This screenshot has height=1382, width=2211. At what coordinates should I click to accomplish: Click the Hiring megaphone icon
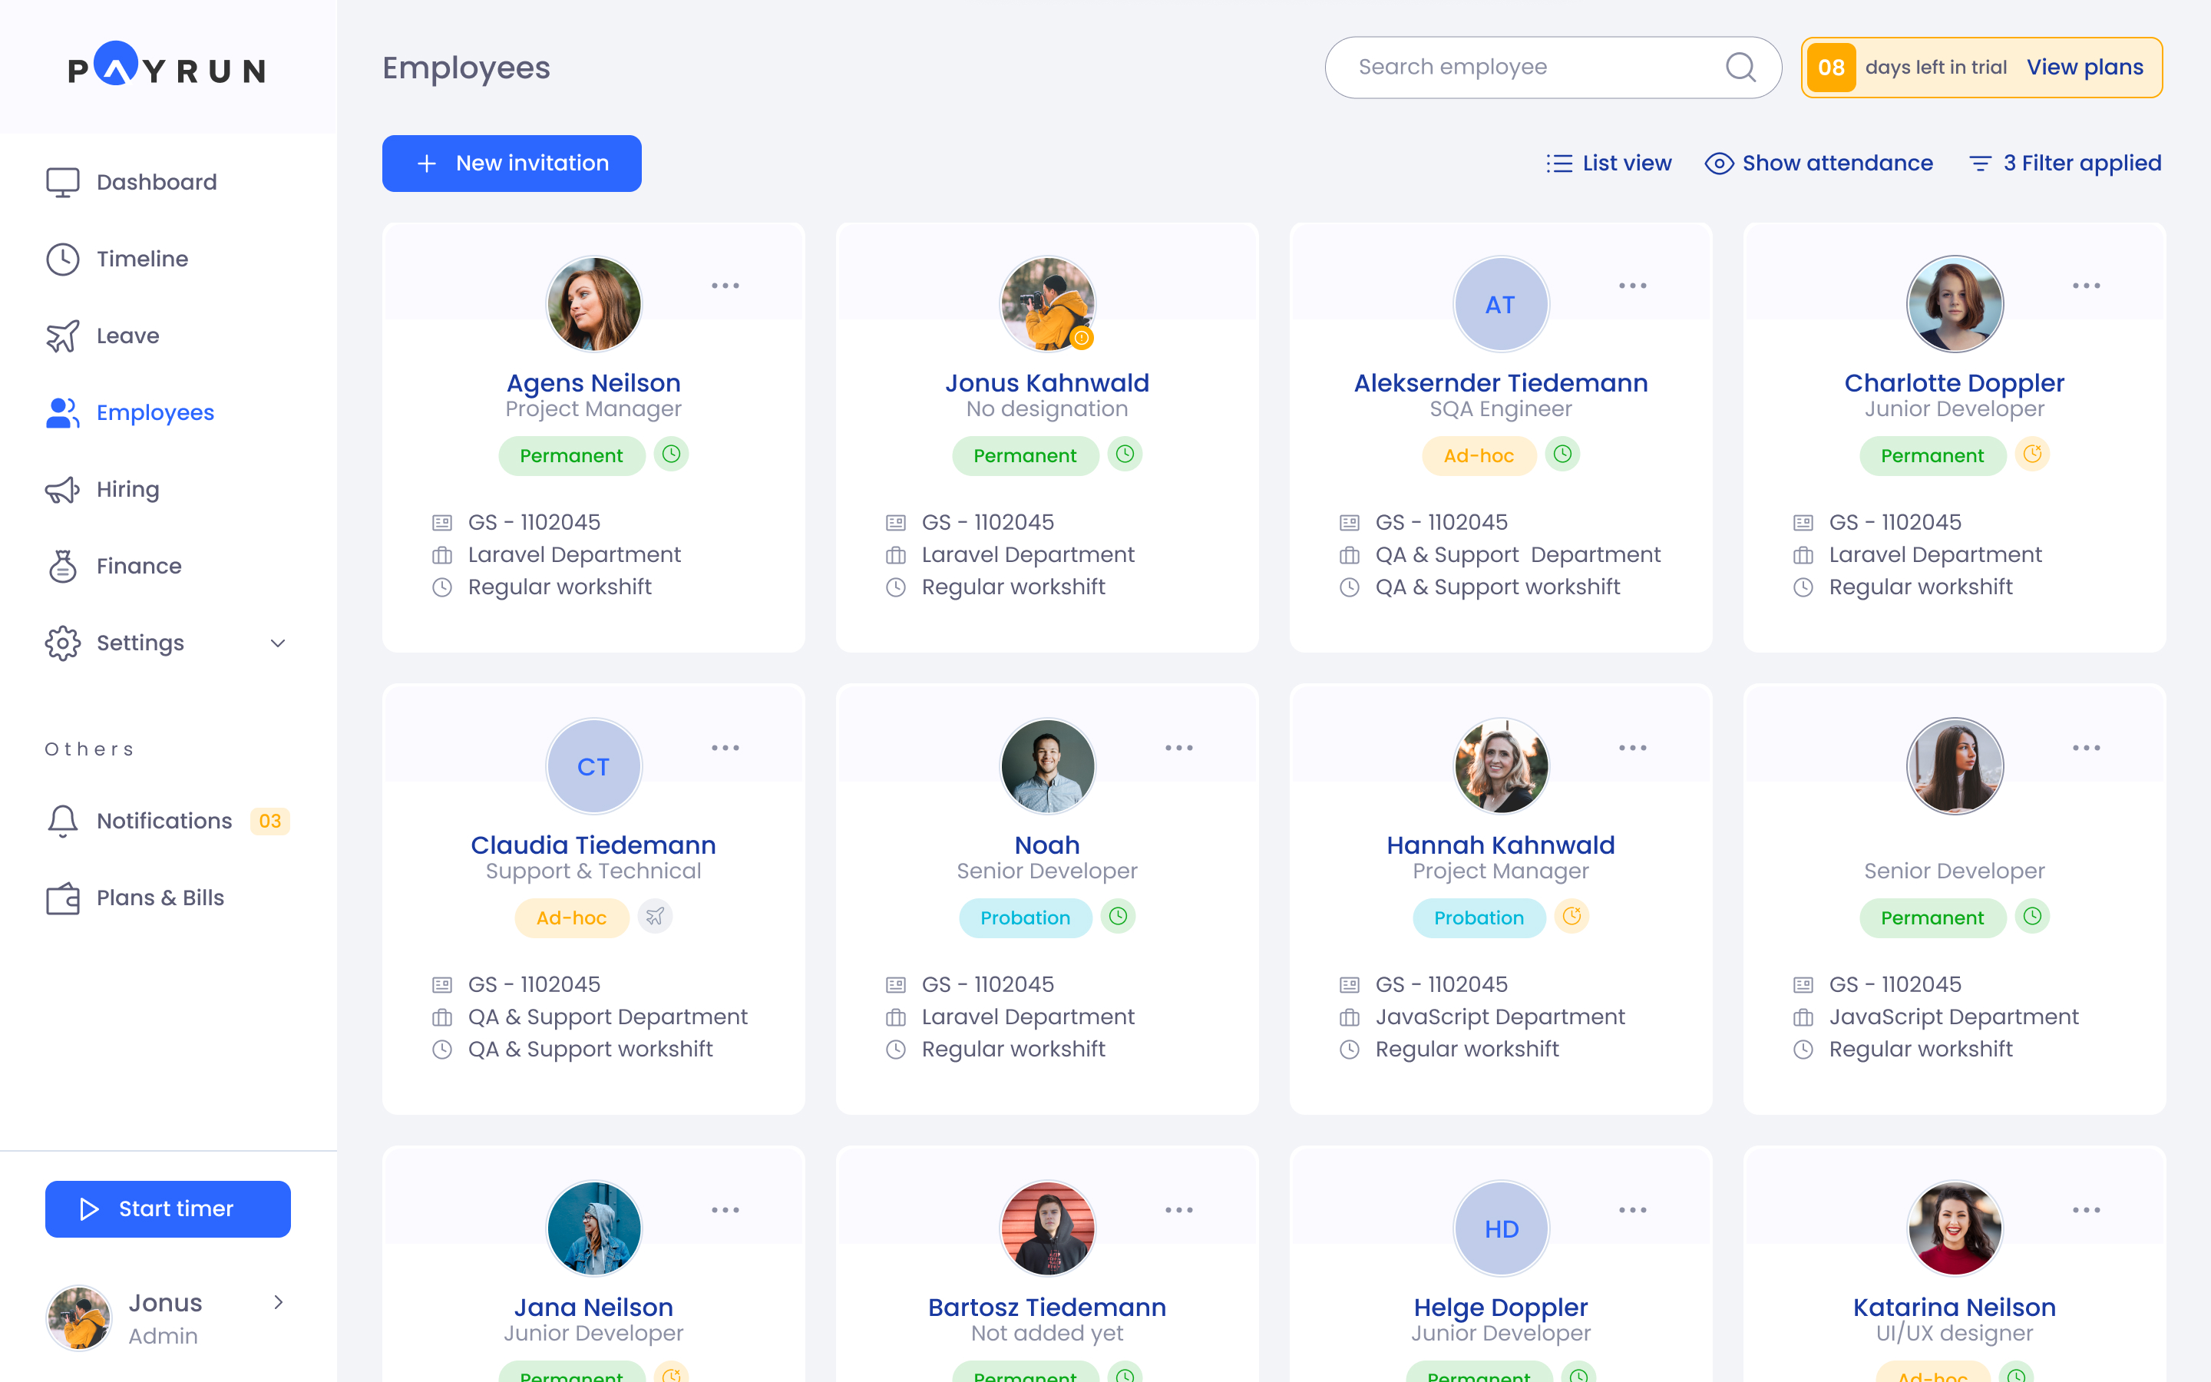(62, 489)
